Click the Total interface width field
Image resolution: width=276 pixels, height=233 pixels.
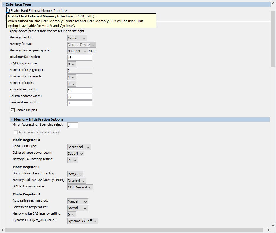pyautogui.click(x=80, y=58)
